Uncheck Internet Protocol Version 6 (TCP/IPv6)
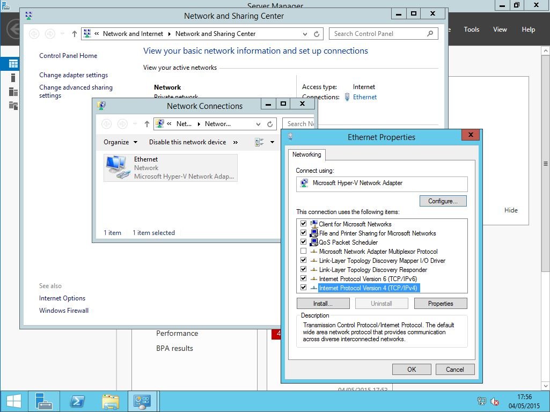Image resolution: width=550 pixels, height=412 pixels. [303, 278]
